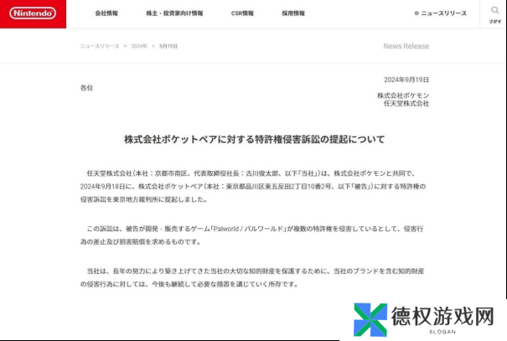The height and width of the screenshot is (341, 507).
Task: Click the line mentioning Palworld / パルワールド
Action: click(255, 229)
